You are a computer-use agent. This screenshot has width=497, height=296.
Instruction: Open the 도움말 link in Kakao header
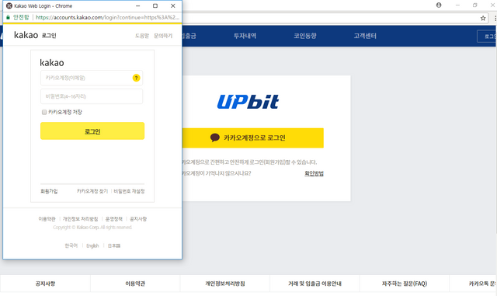click(141, 36)
